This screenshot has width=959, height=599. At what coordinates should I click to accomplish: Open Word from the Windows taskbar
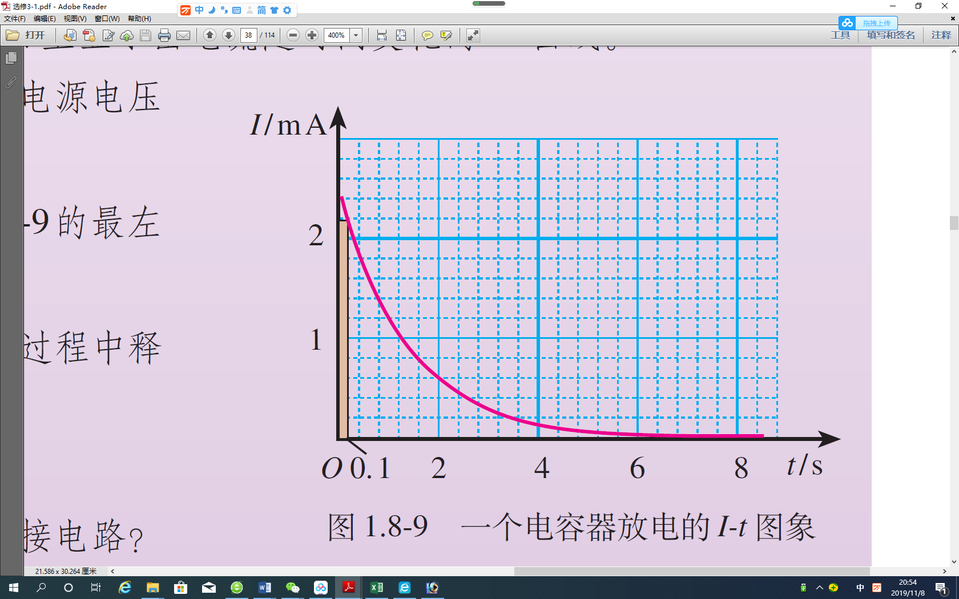pyautogui.click(x=264, y=588)
